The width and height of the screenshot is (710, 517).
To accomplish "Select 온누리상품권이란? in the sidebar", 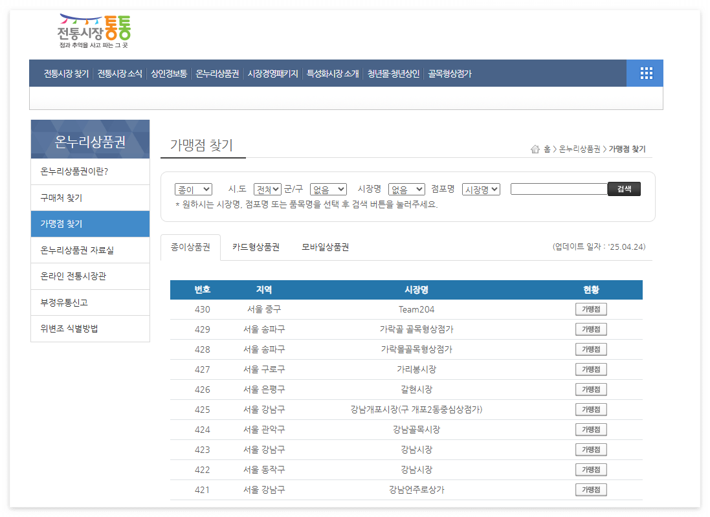I will coord(90,171).
